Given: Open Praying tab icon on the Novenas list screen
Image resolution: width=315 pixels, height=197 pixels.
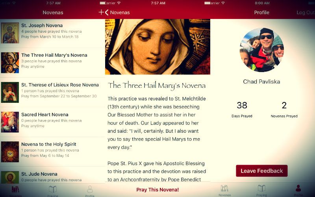Looking at the screenshot, I should click(52, 189).
